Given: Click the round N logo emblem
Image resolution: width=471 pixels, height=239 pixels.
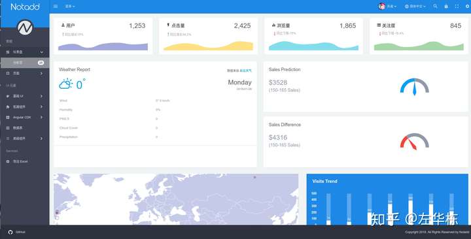Looking at the screenshot, I should coord(25,27).
